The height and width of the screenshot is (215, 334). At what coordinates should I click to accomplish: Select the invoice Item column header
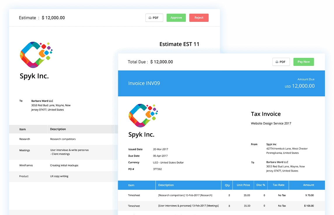(131, 185)
